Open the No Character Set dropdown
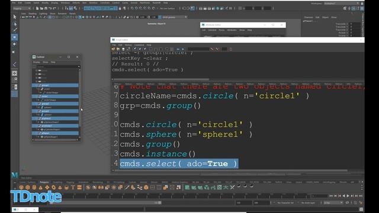The height and width of the screenshot is (213, 379). (x=285, y=203)
